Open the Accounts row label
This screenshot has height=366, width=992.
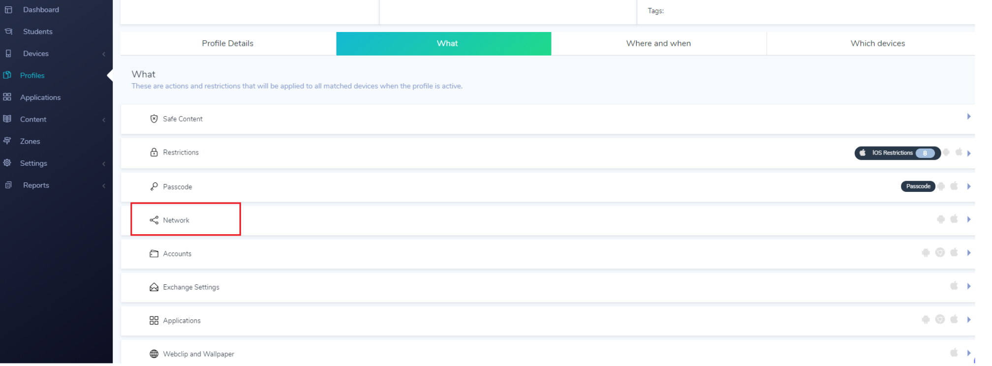(177, 254)
